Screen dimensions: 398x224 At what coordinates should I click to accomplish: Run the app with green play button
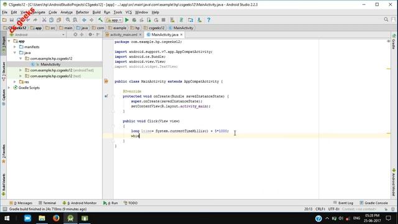point(127,20)
